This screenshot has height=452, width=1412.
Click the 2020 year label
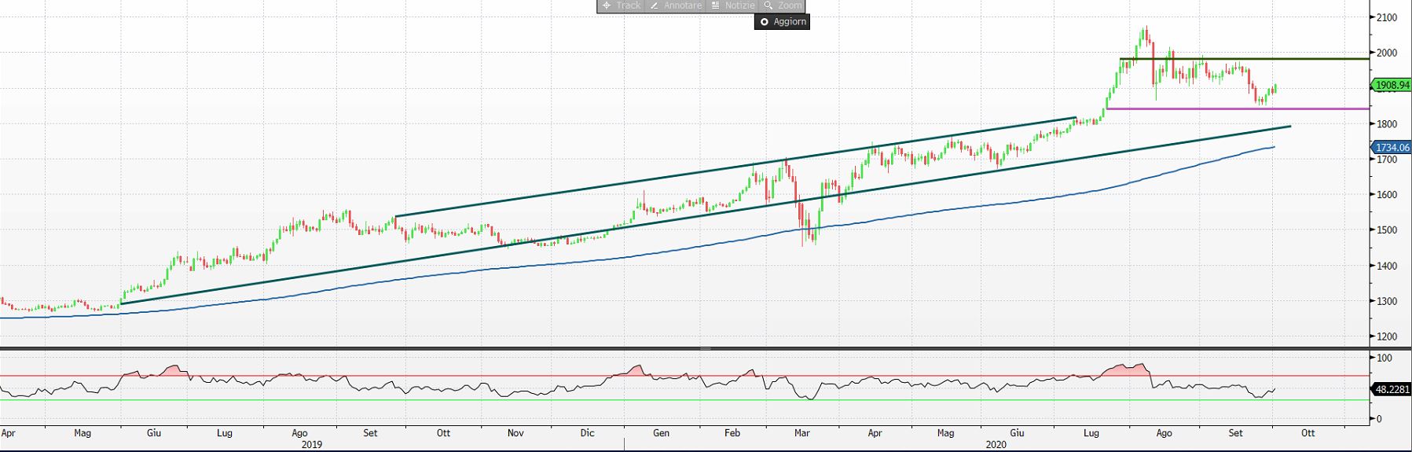point(996,445)
